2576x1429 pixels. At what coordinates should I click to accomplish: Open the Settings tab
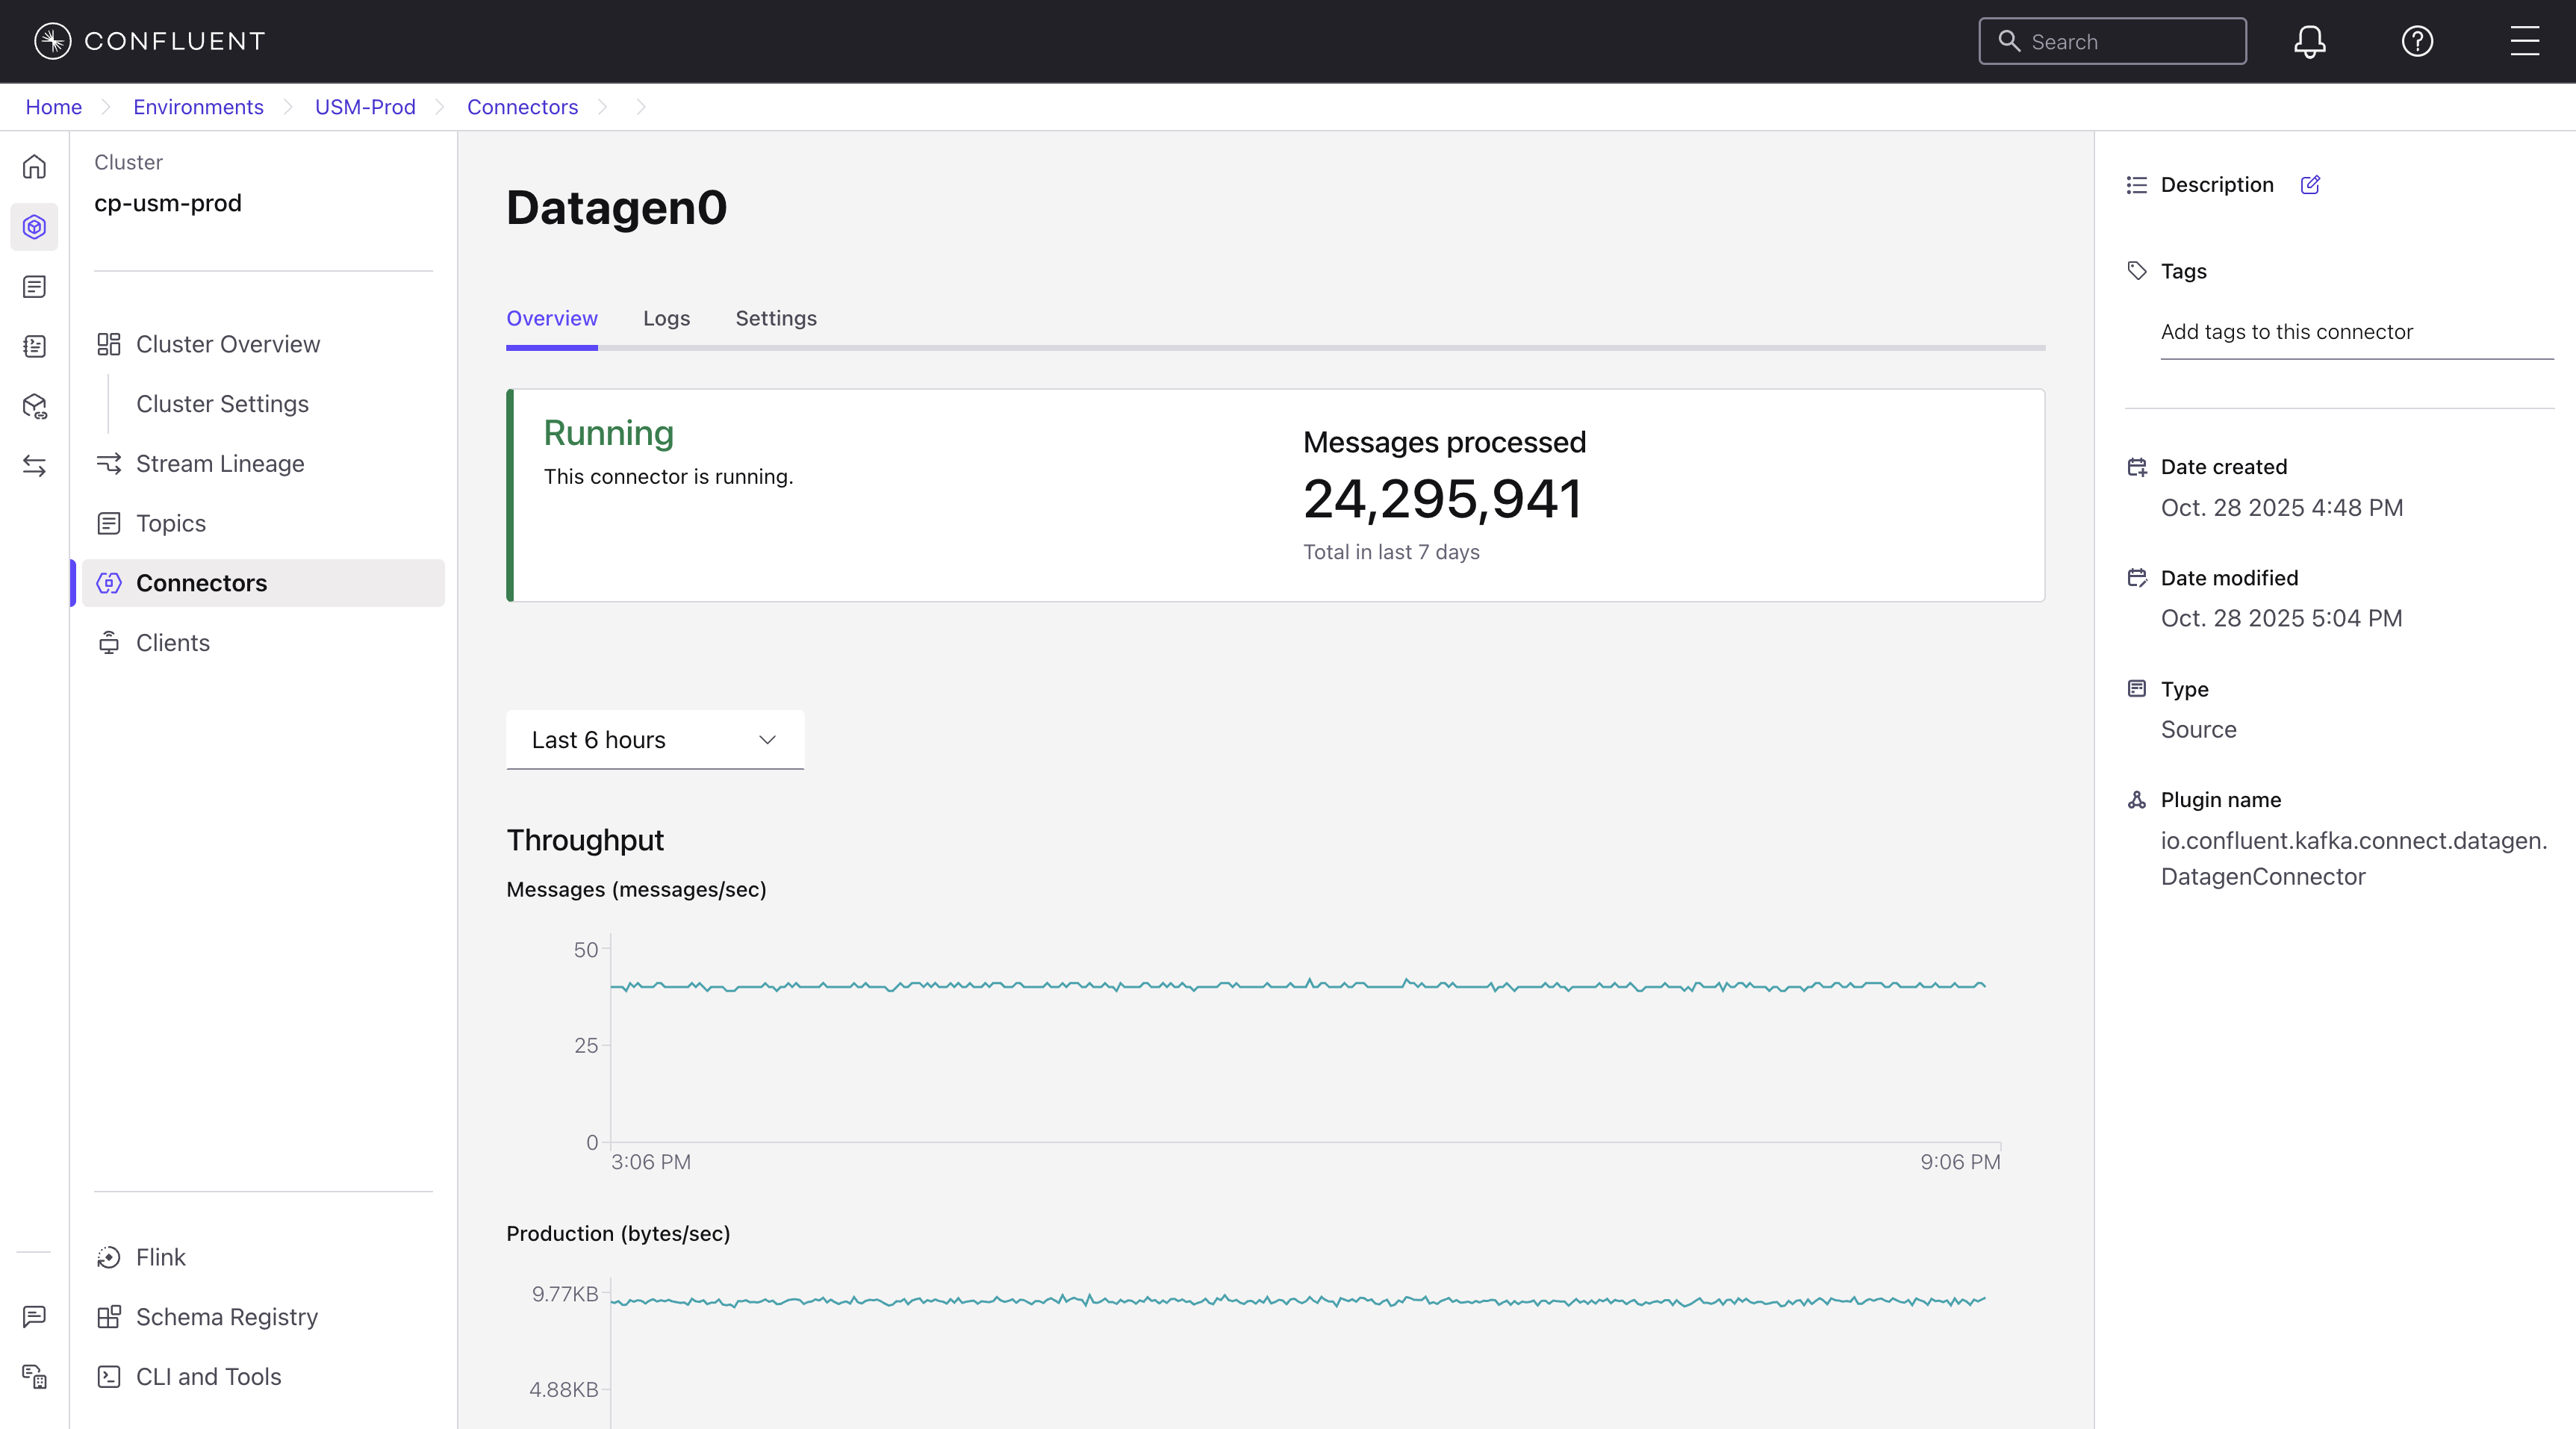coord(776,318)
